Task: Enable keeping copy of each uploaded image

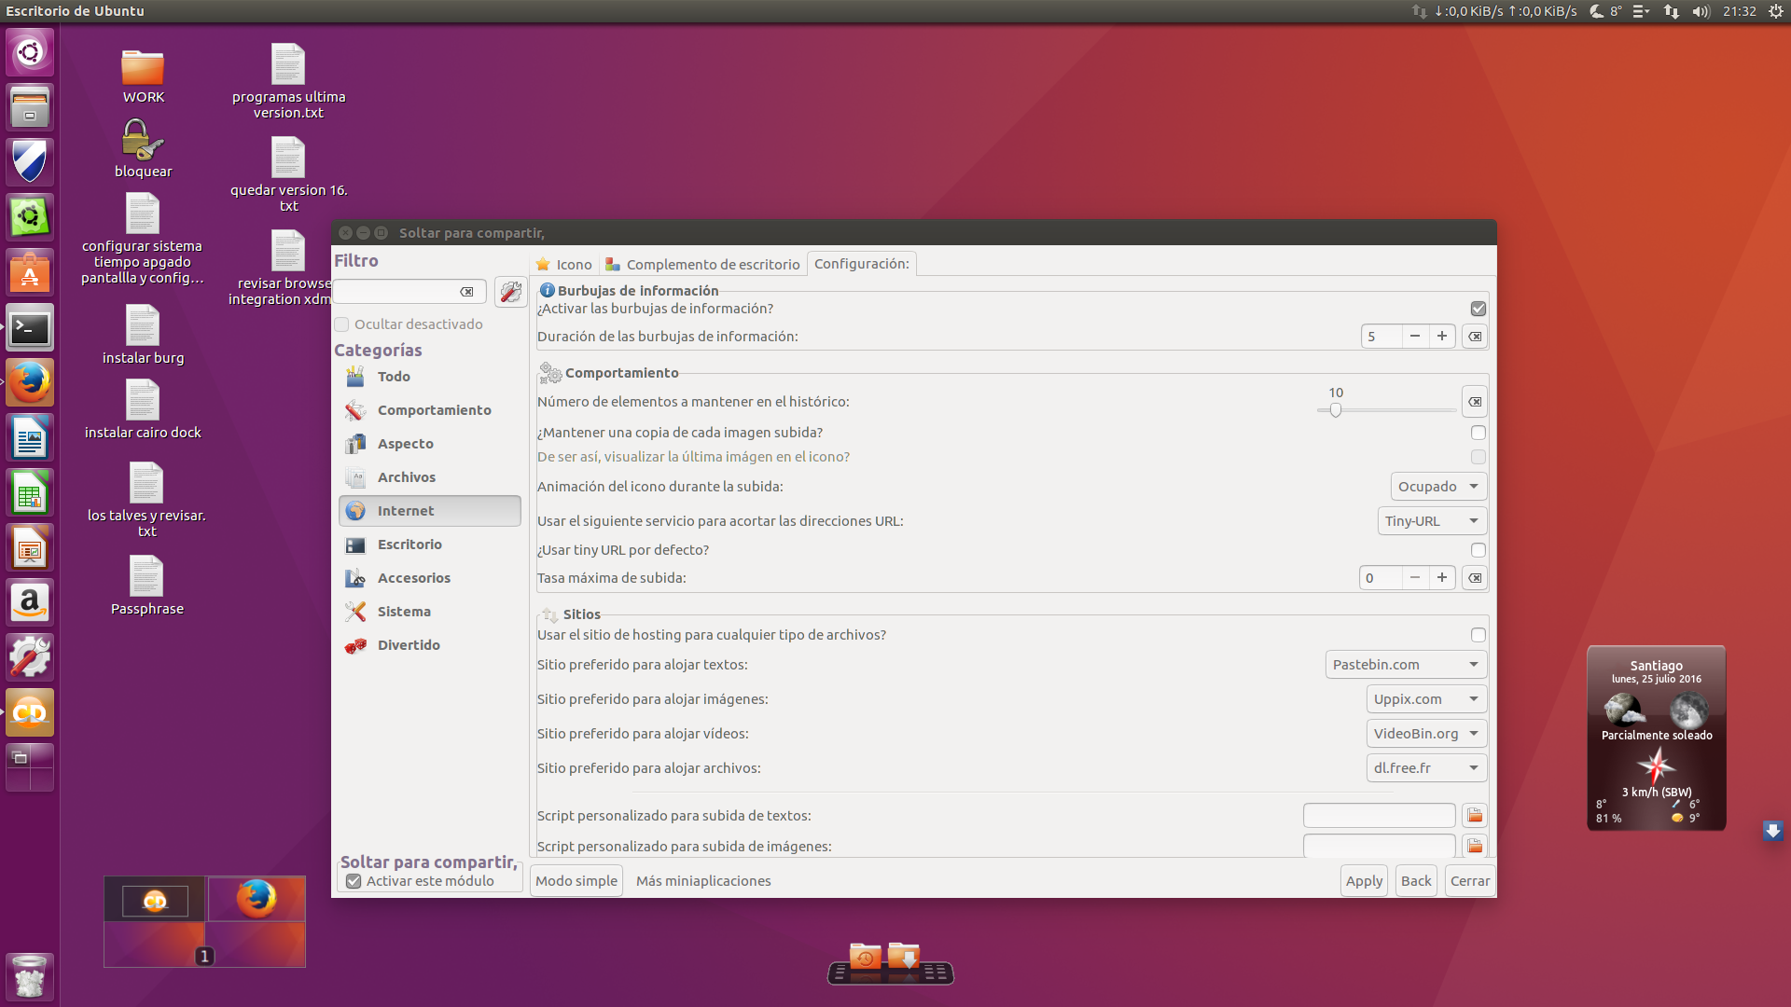Action: click(x=1479, y=433)
